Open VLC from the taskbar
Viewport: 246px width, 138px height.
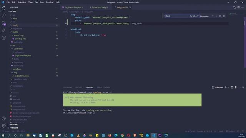pos(78,135)
